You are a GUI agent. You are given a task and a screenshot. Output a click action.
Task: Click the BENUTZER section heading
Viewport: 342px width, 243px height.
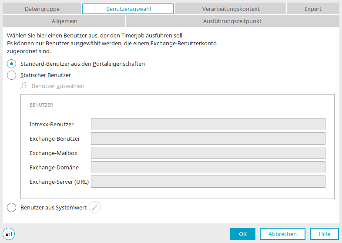41,105
